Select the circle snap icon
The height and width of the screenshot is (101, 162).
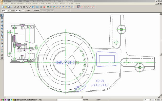coord(88,7)
